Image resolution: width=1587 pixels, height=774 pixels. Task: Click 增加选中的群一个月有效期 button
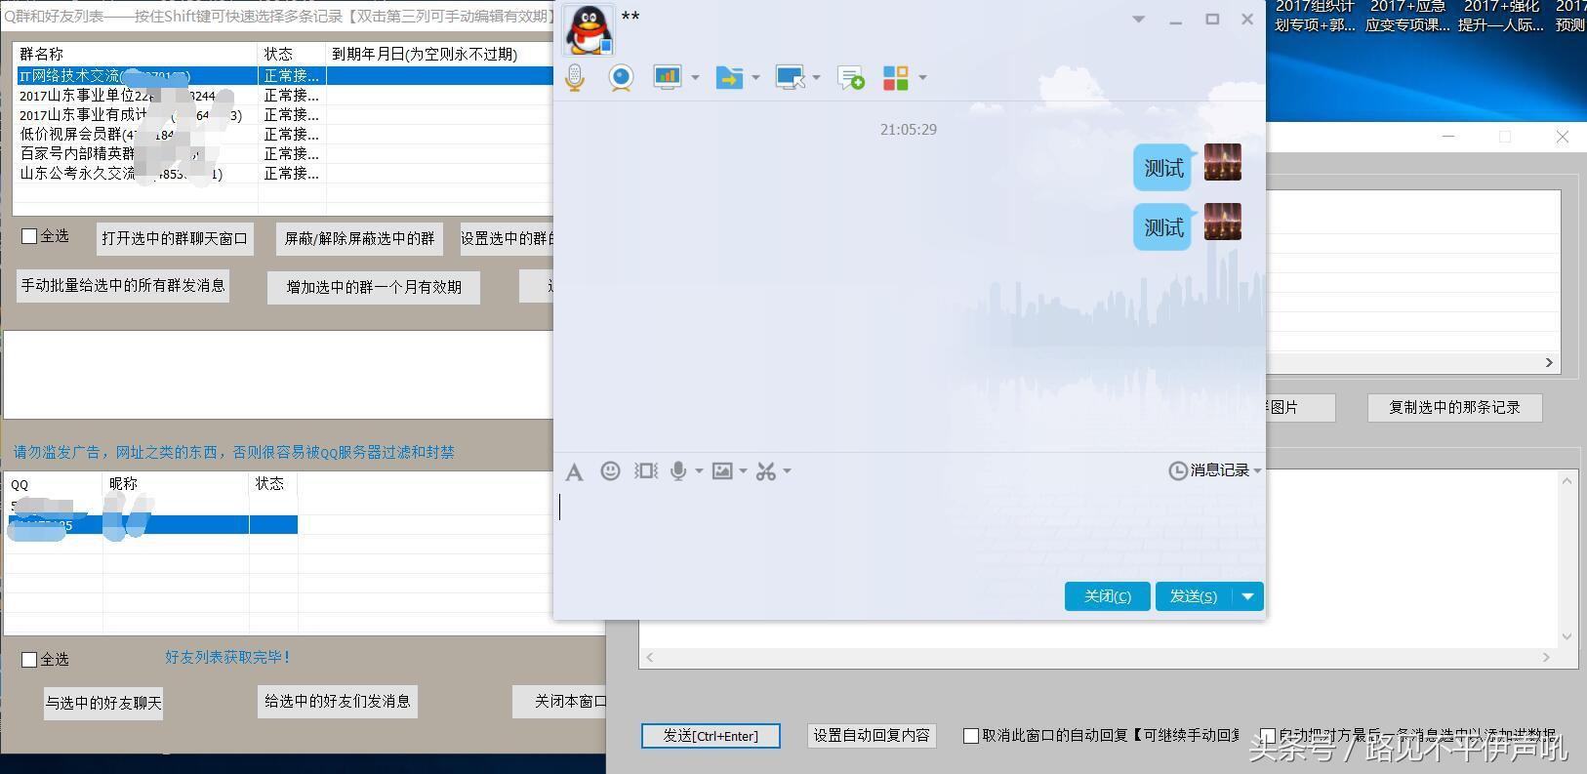point(374,287)
